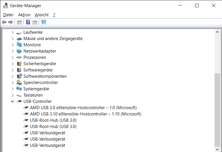Click the Laufwerke drive icon

tap(19, 33)
